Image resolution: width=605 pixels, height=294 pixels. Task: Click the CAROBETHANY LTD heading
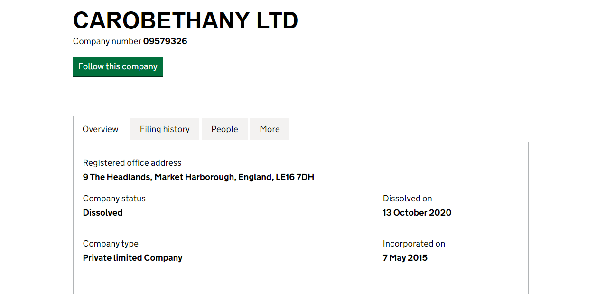pos(186,20)
